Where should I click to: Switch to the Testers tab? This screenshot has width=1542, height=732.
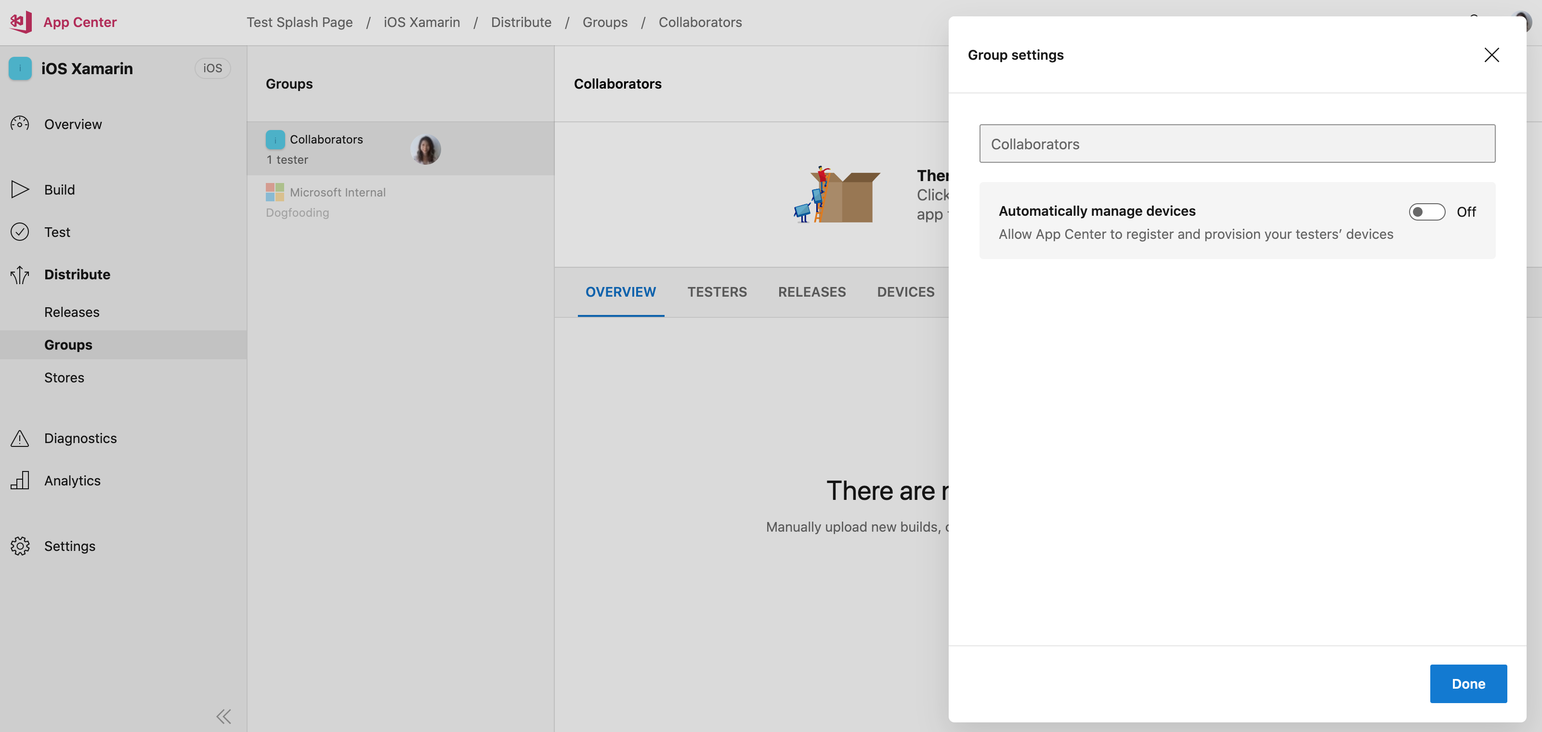pyautogui.click(x=717, y=291)
